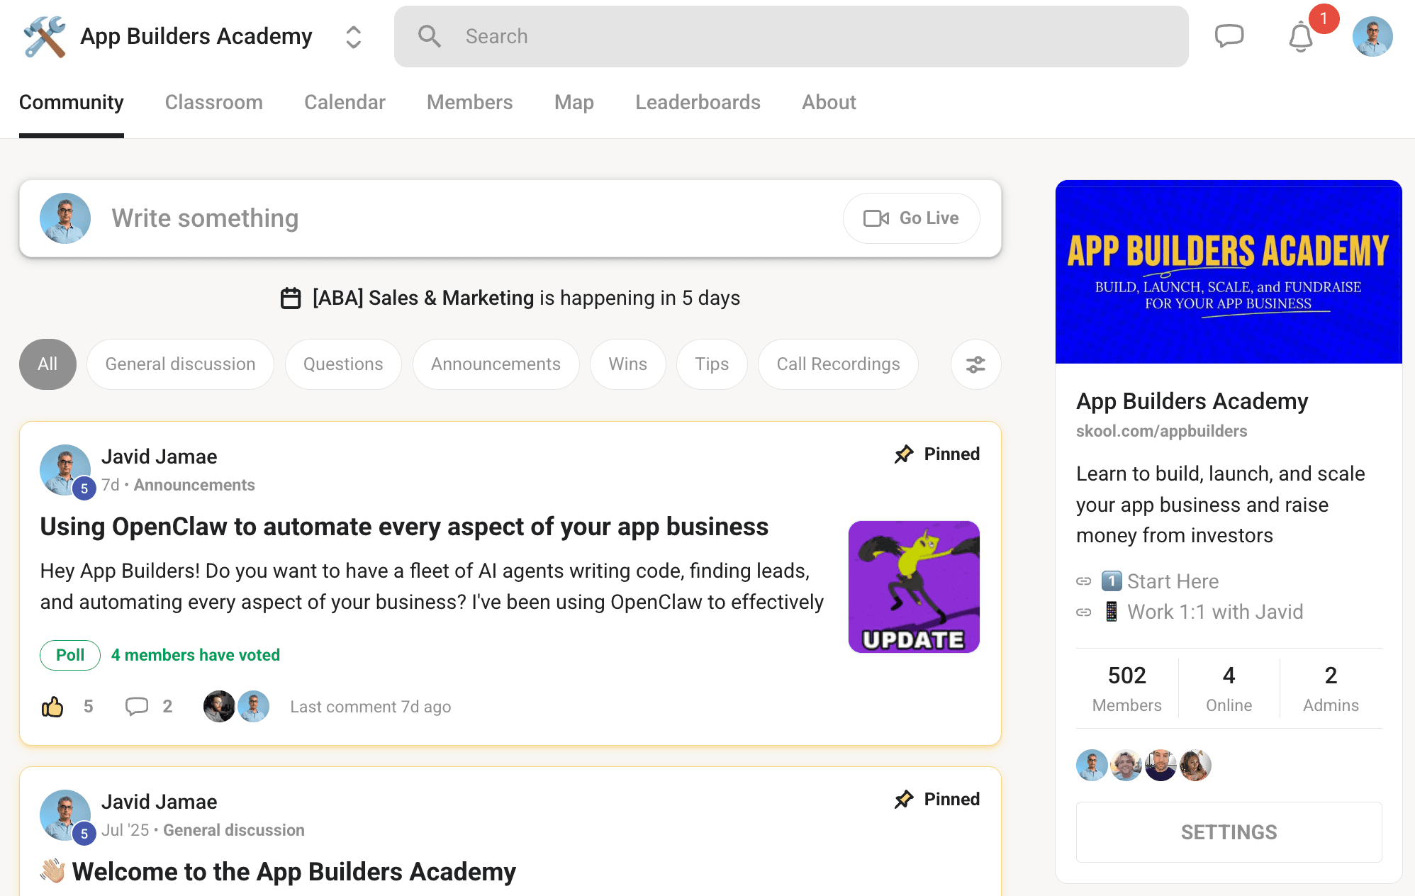
Task: Open the Start Here link
Action: tap(1173, 581)
